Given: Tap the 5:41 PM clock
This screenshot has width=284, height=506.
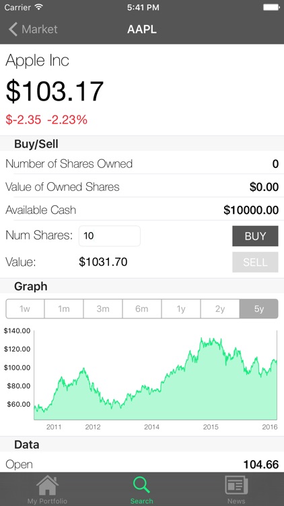Looking at the screenshot, I should pos(143,7).
